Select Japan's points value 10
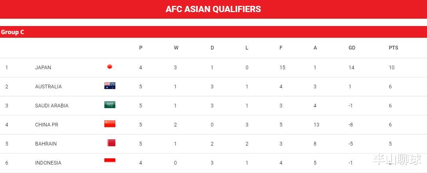 [391, 67]
